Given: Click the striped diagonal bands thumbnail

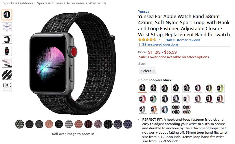Looking at the screenshot, I should click(x=7, y=75).
